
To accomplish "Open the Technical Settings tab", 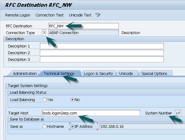I will click(x=59, y=73).
